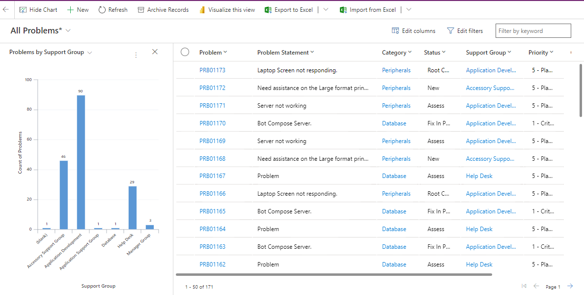Type in the Filter by keyword box
Image resolution: width=584 pixels, height=295 pixels.
(533, 30)
